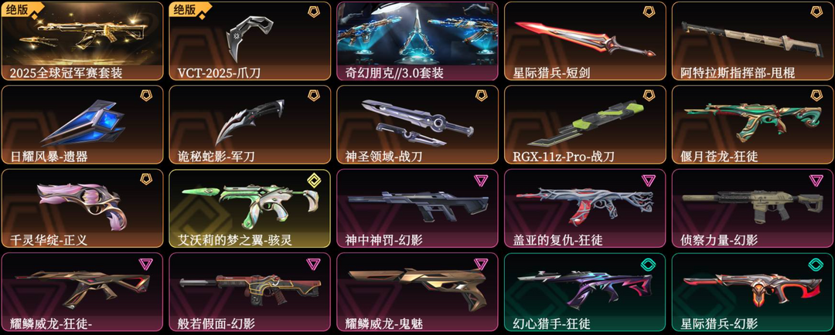Select the 盖亚的复仇-狂徒 skin card

tap(584, 208)
